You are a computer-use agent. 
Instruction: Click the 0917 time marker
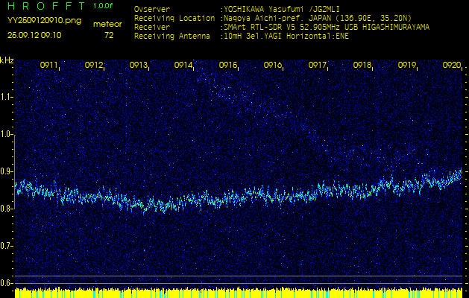click(x=318, y=66)
